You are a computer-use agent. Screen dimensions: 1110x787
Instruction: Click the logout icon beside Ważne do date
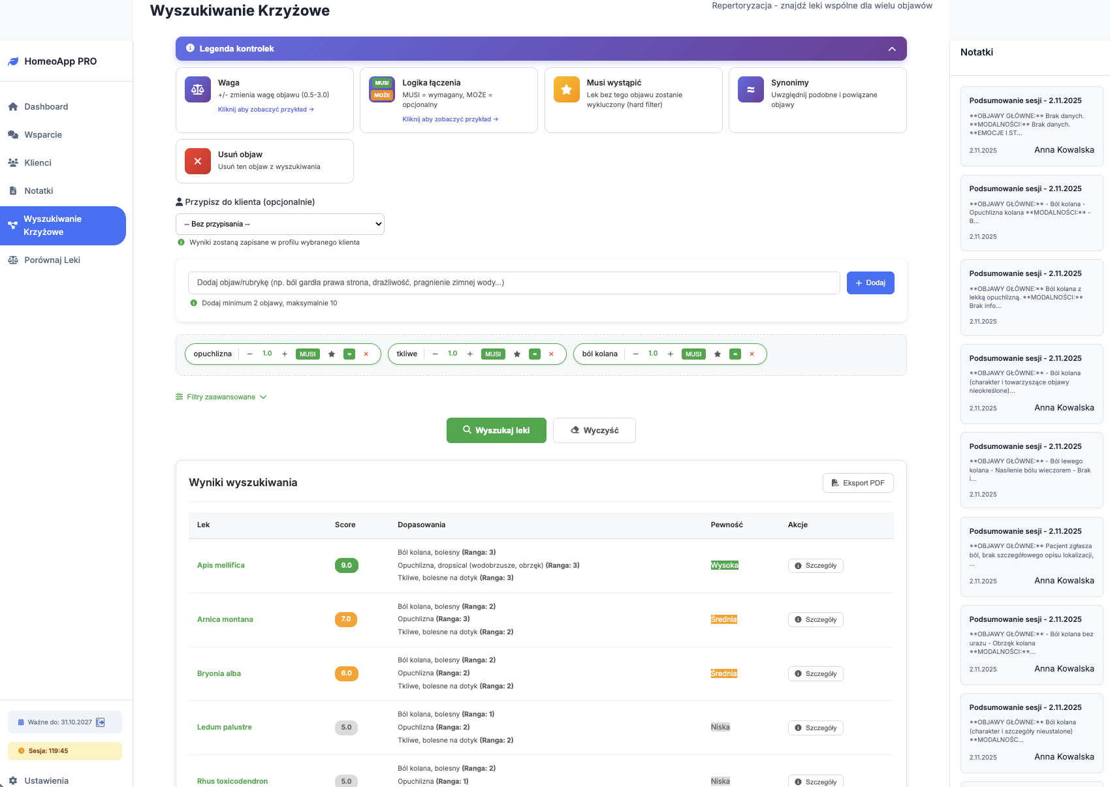pyautogui.click(x=101, y=722)
